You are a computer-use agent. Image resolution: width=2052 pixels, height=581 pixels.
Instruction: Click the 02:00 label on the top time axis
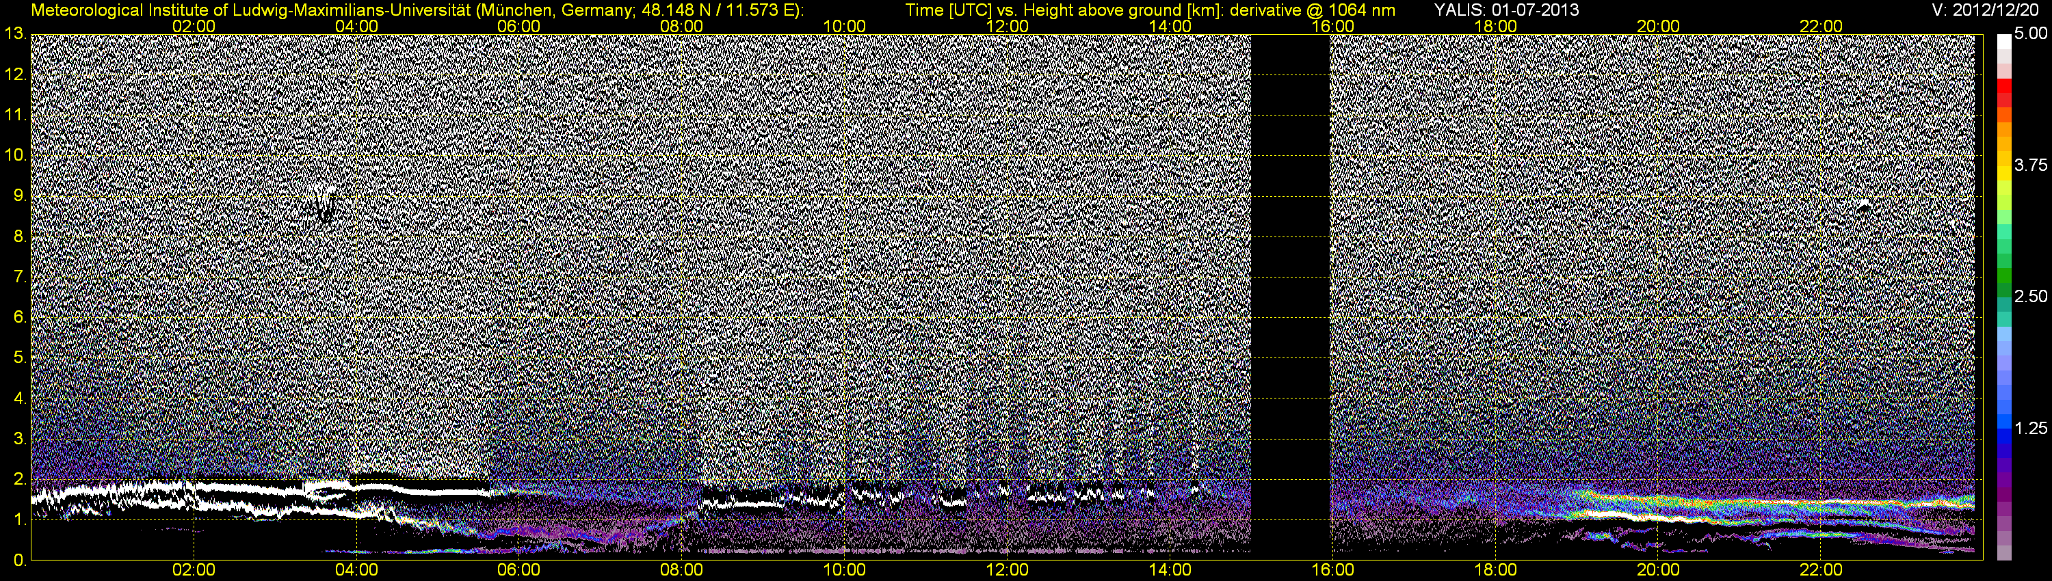coord(194,26)
